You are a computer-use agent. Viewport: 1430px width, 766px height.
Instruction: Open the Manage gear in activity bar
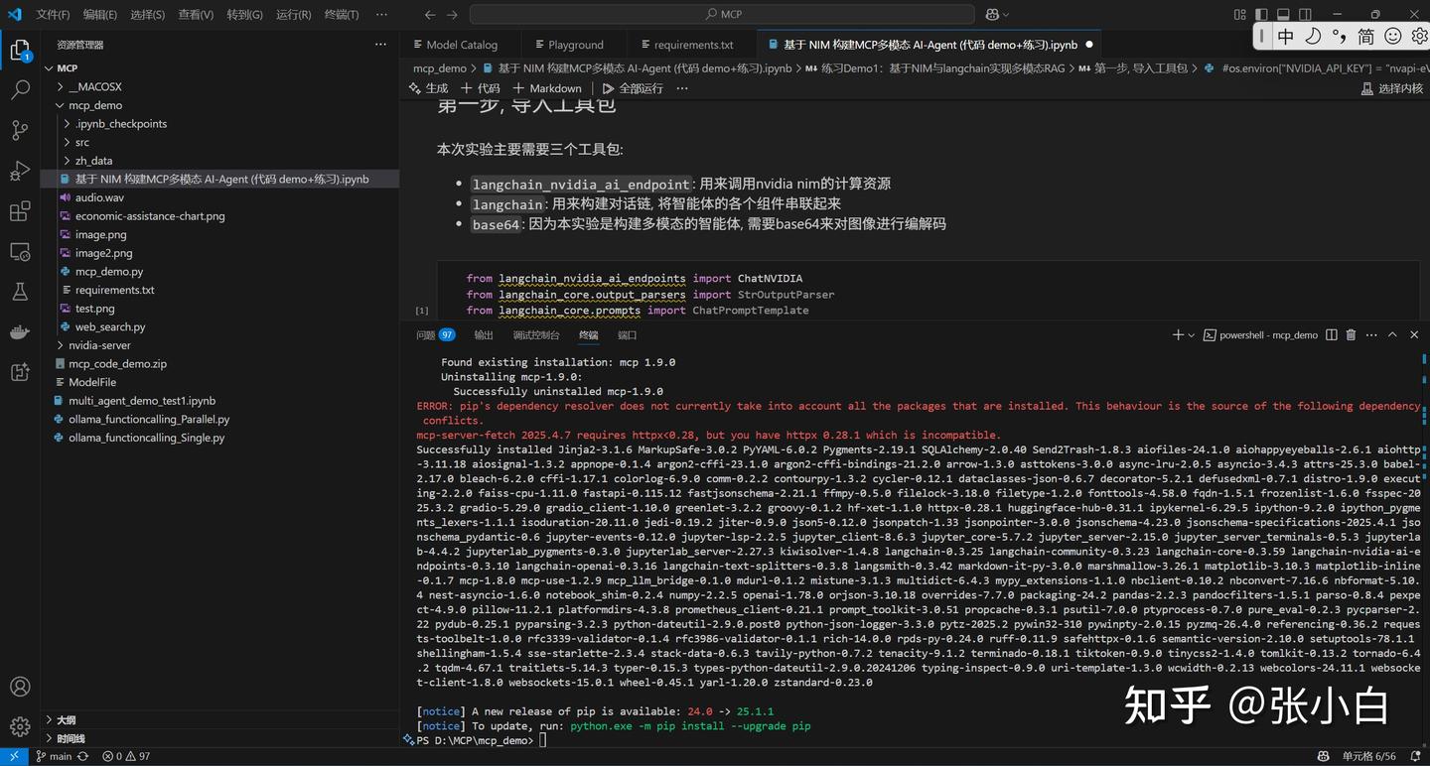(20, 727)
